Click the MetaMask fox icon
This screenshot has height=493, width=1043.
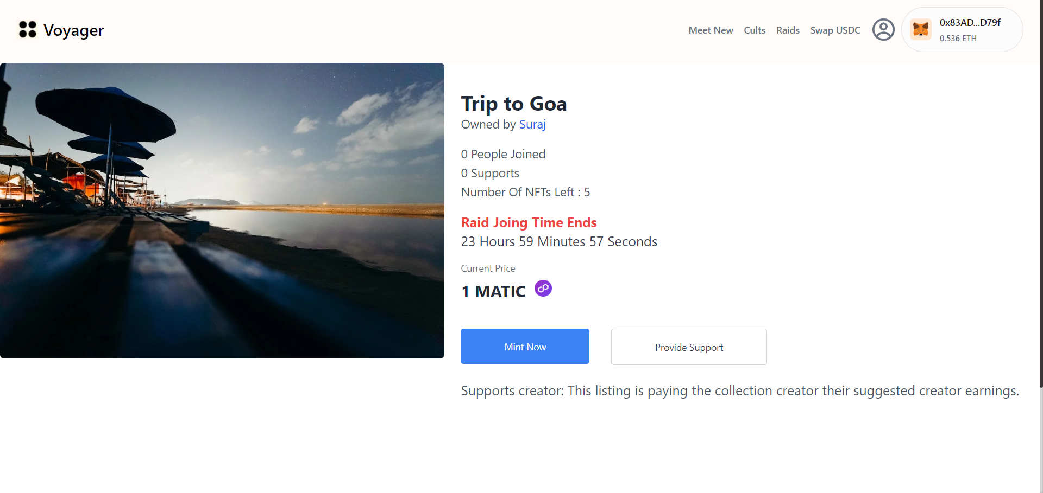click(x=921, y=30)
